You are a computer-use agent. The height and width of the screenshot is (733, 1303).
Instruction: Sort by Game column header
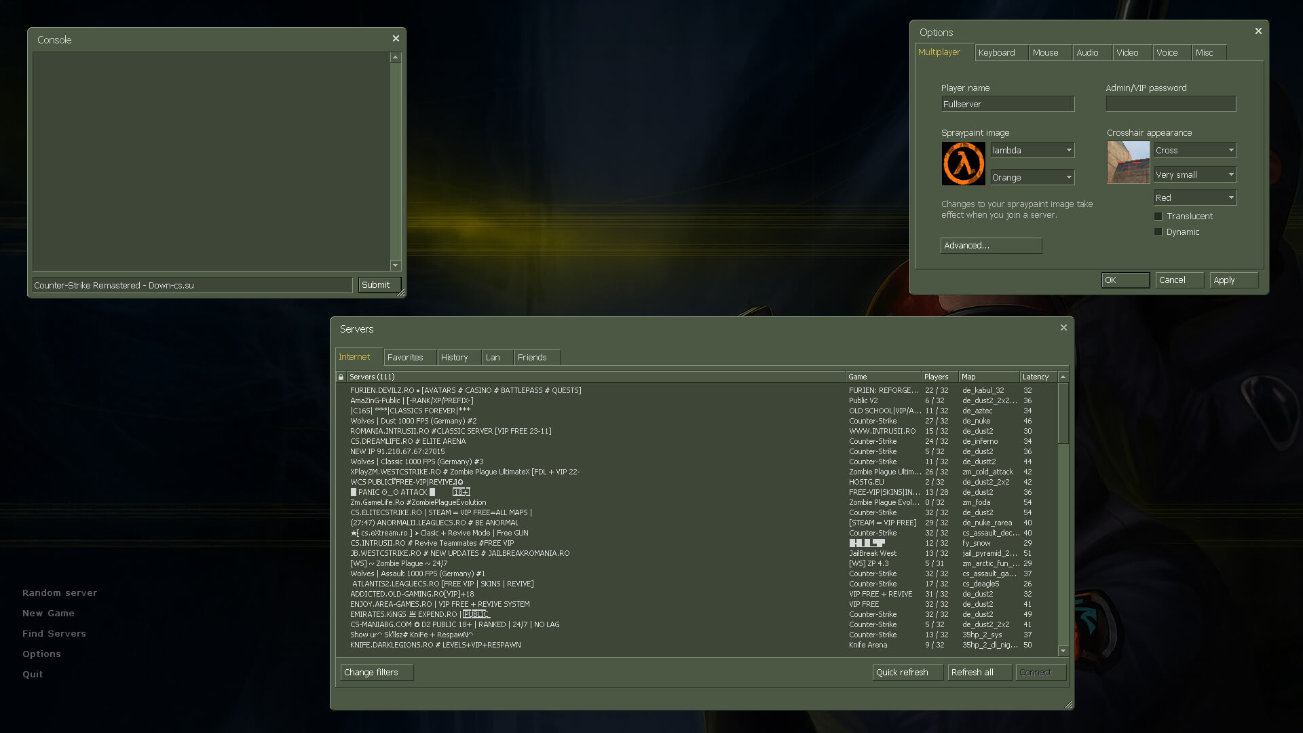point(883,377)
